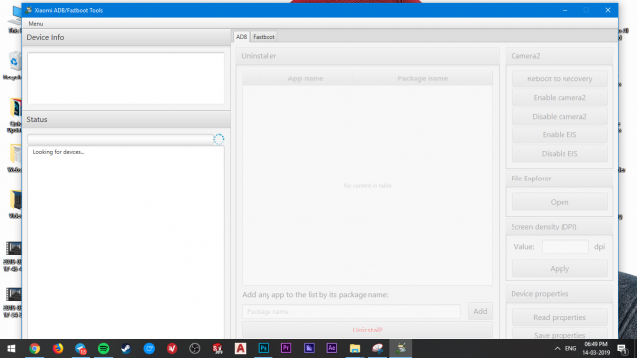The height and width of the screenshot is (358, 637).
Task: Click Enable EIS button
Action: 560,135
